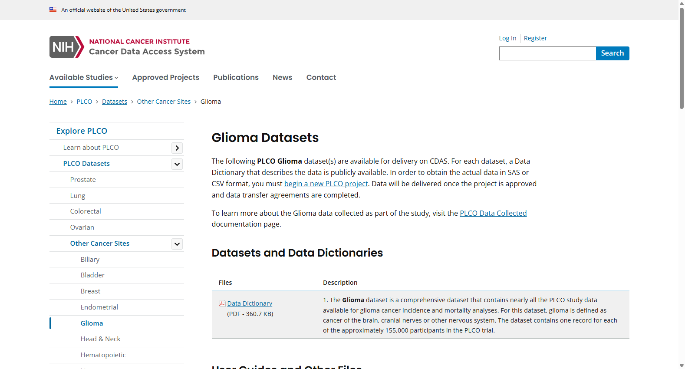Click the Other Cancer Sites breadcrumb

(164, 102)
